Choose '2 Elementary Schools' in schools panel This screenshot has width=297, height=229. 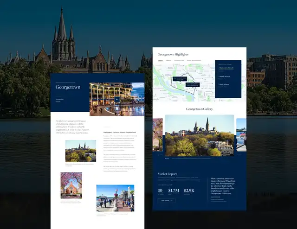point(226,68)
